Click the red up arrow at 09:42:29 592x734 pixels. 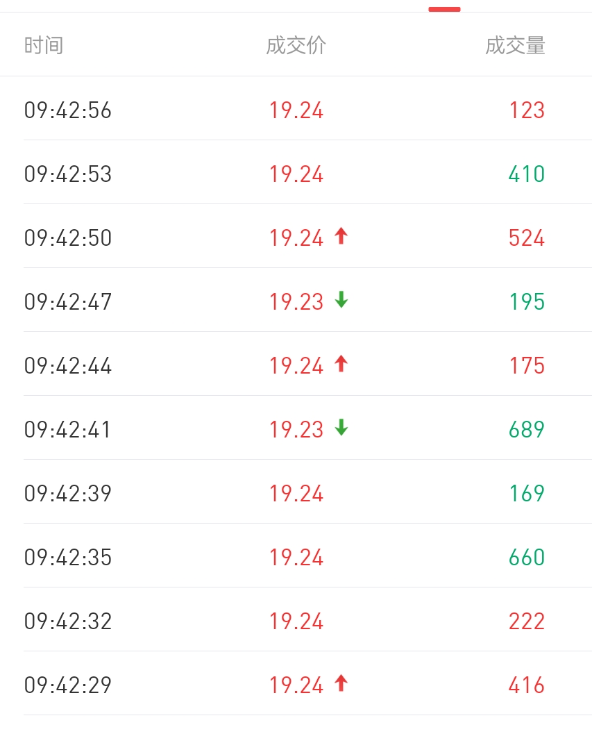click(341, 684)
